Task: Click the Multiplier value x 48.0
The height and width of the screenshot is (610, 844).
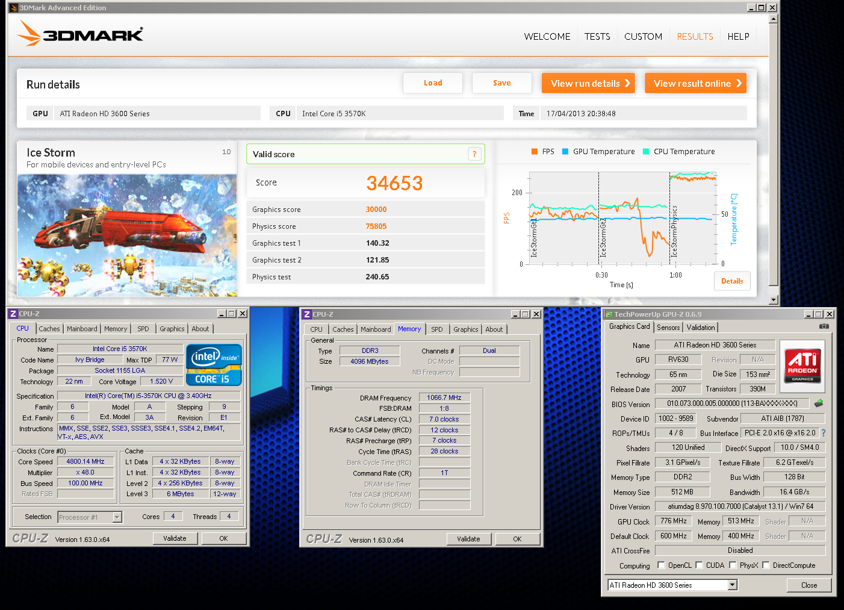Action: pos(85,472)
